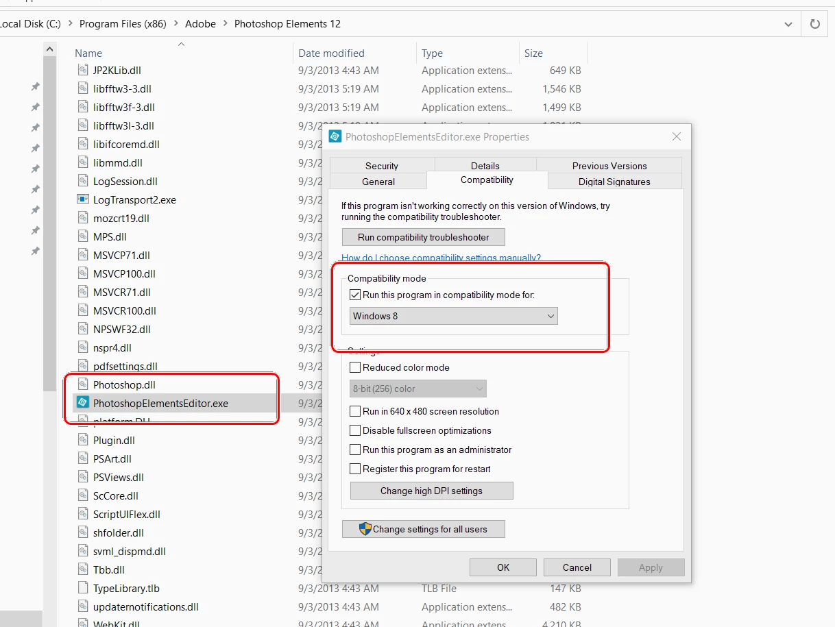
Task: Click the shfolder.dll file icon
Action: [x=83, y=532]
